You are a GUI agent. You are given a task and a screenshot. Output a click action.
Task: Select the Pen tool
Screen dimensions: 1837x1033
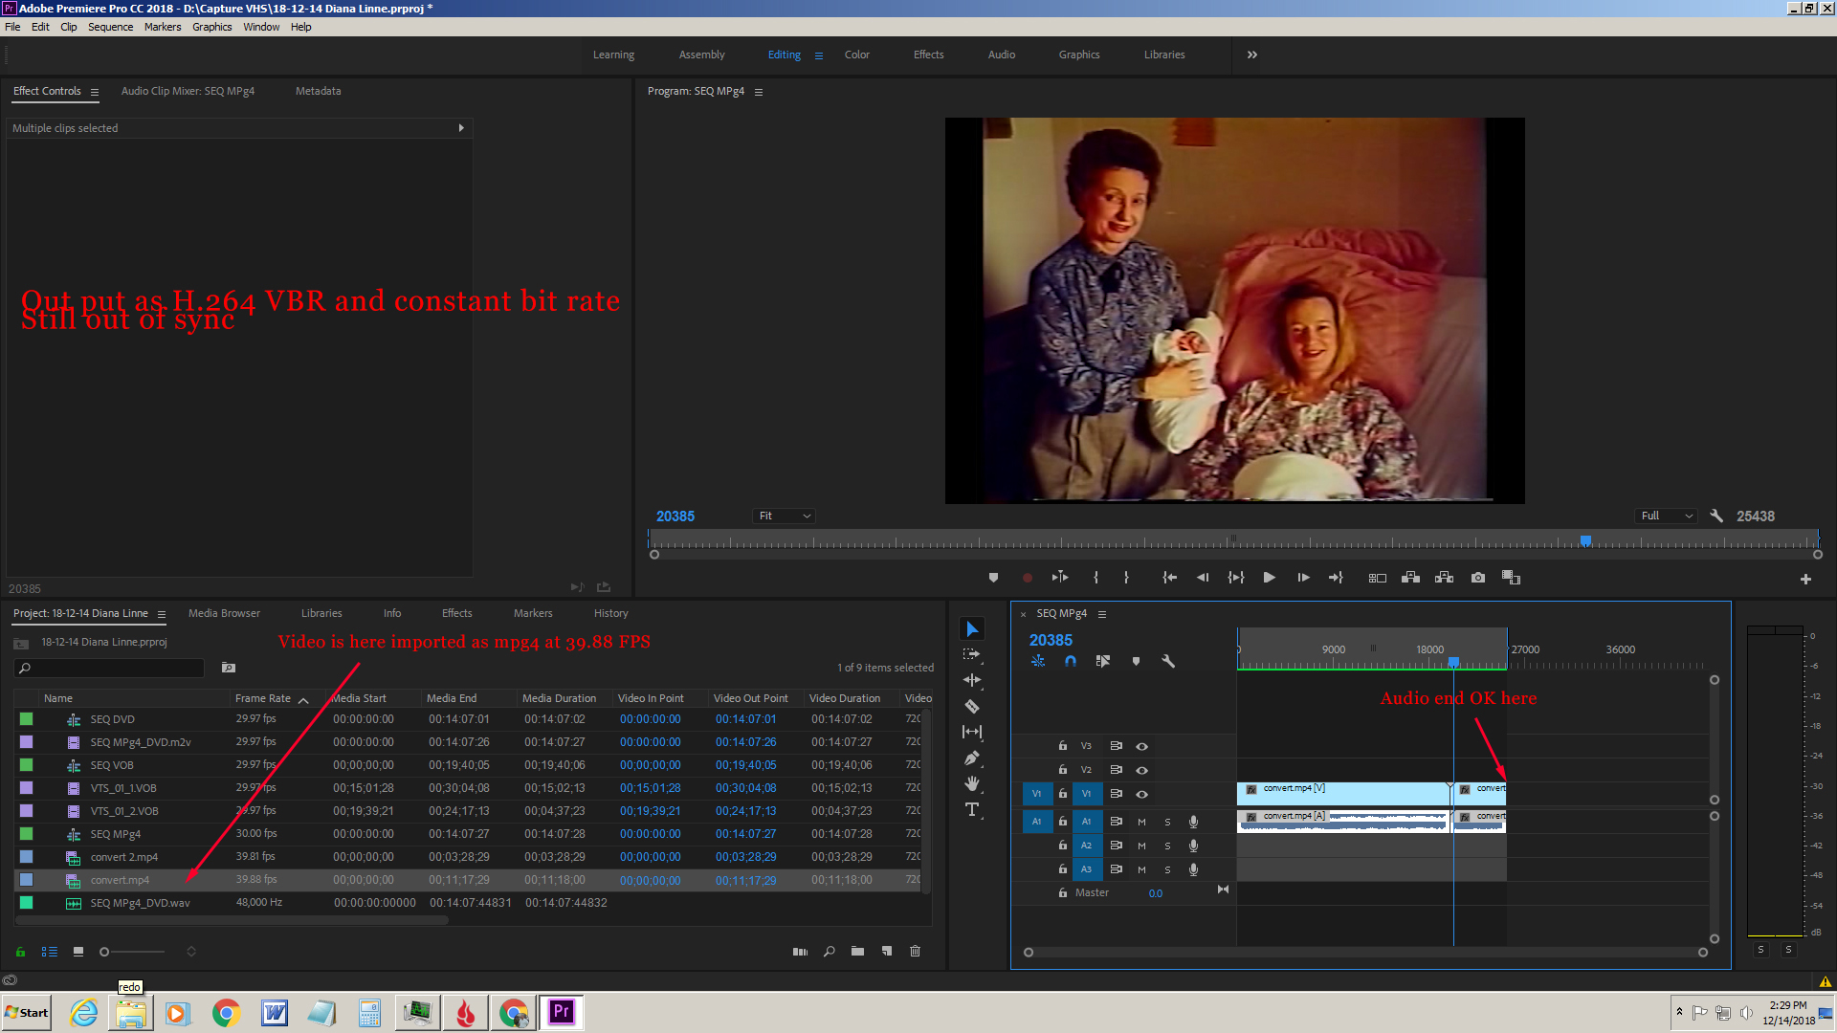point(972,758)
